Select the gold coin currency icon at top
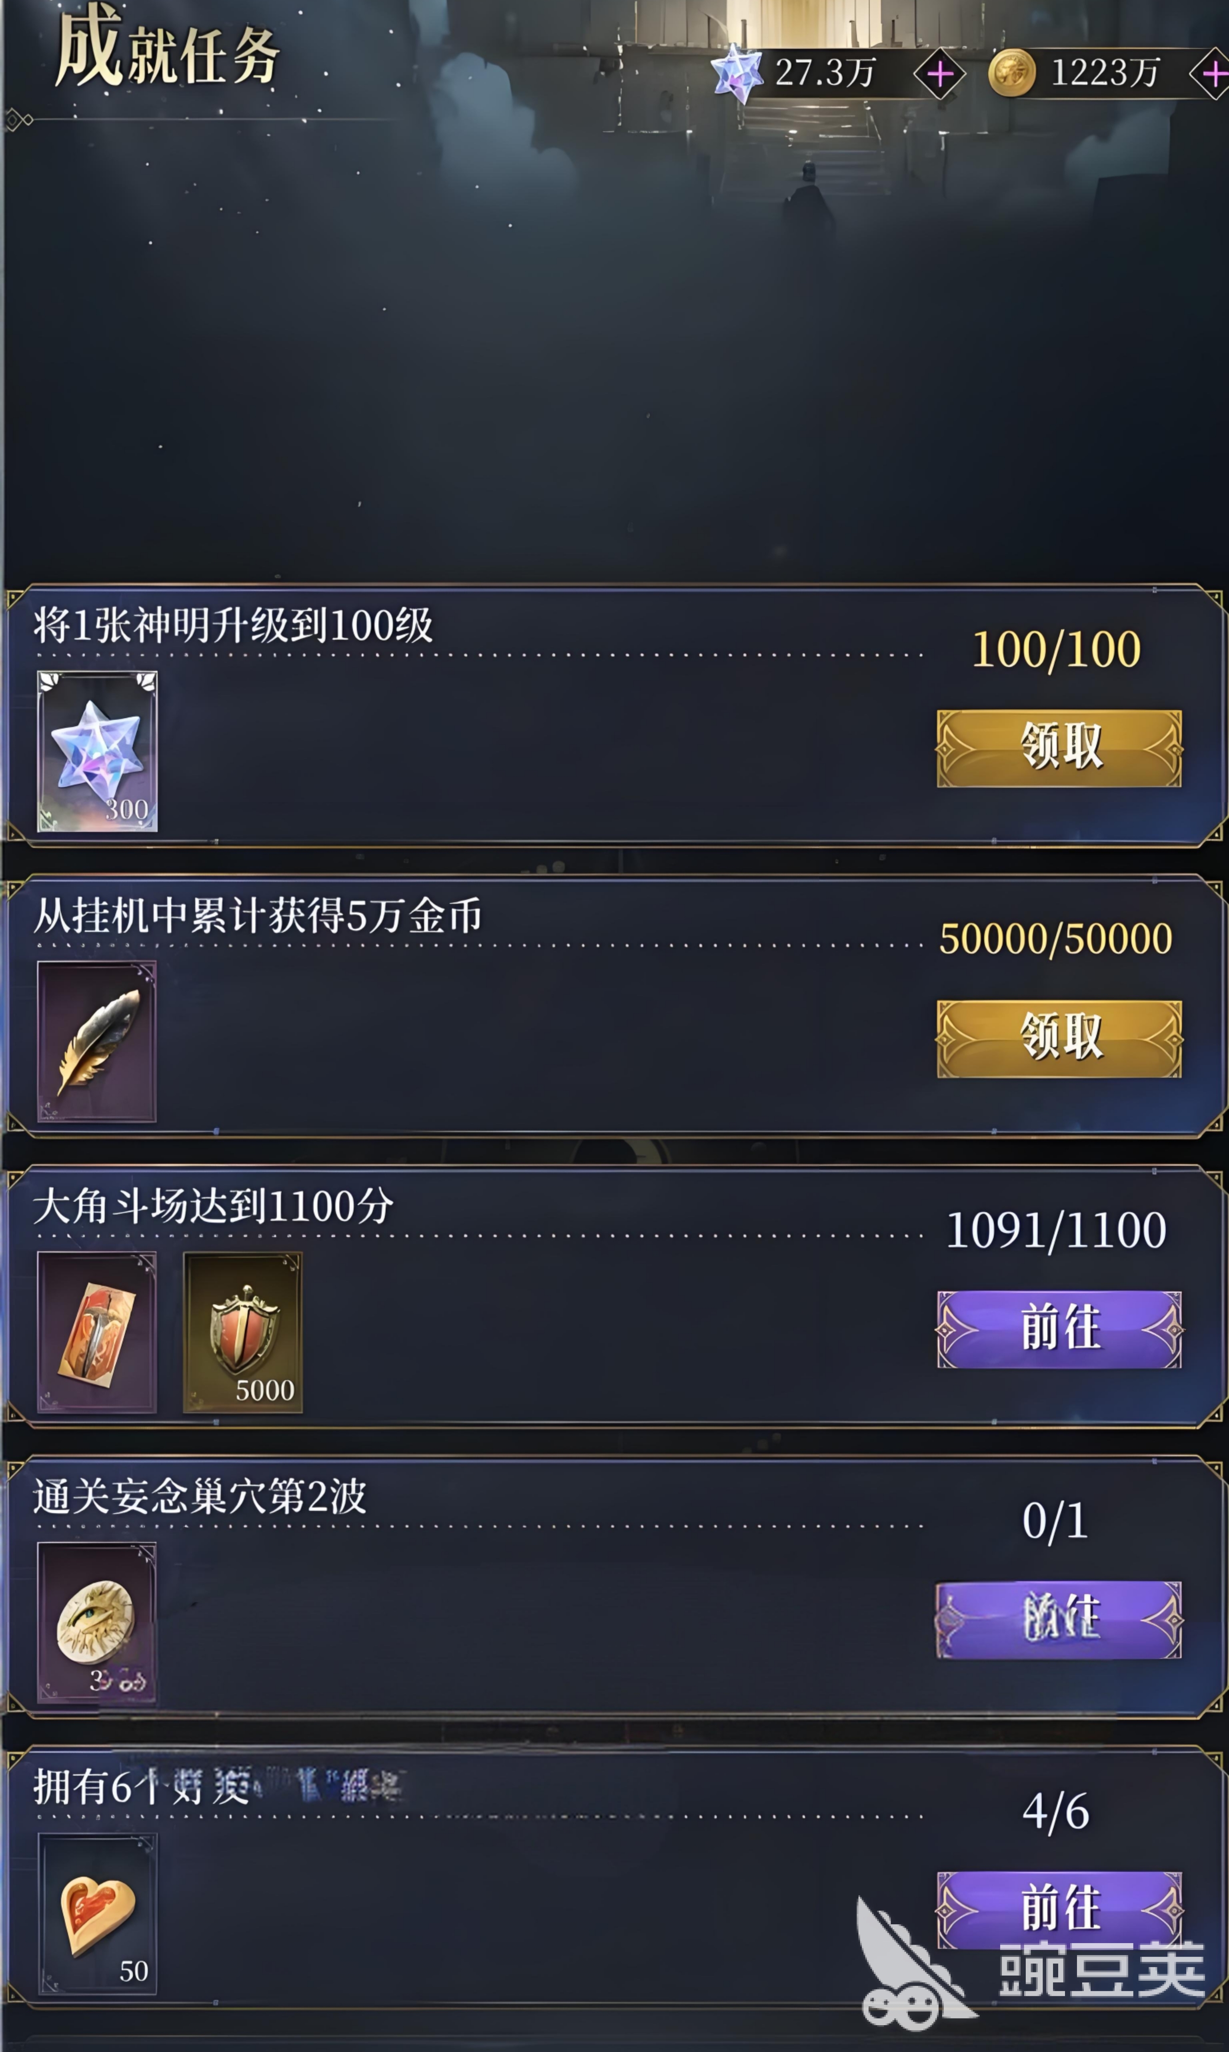 (x=1012, y=73)
